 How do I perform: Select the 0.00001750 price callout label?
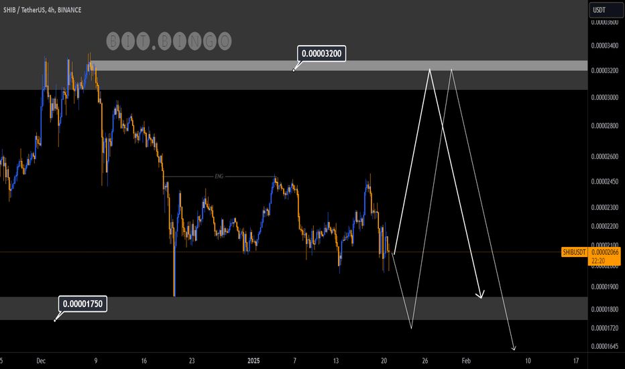(82, 303)
